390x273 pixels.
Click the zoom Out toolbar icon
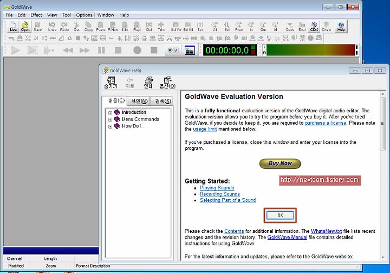[x=263, y=26]
